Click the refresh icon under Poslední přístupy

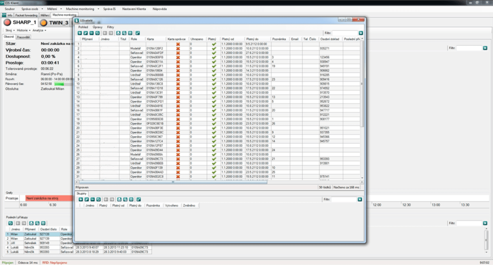coord(11,223)
